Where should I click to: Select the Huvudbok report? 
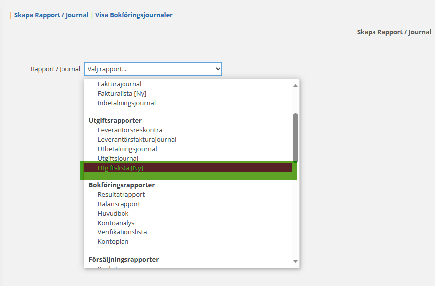point(113,214)
